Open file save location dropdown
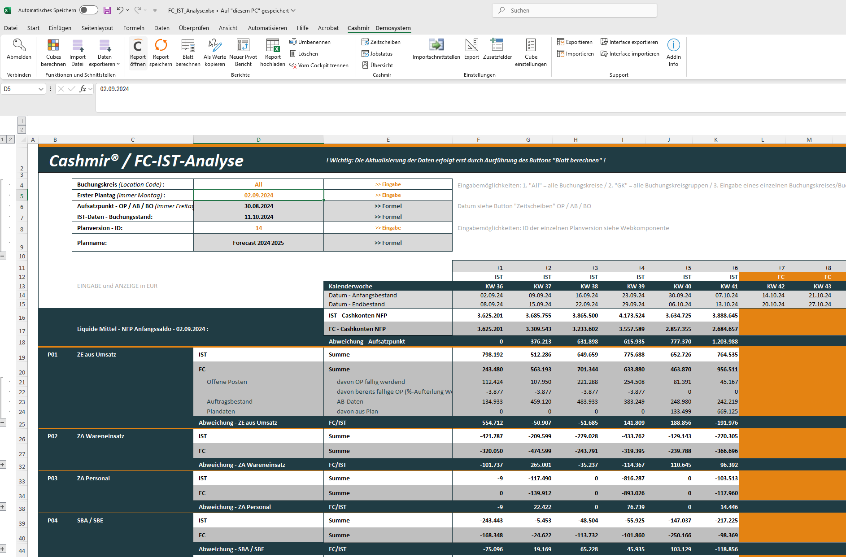 click(x=293, y=10)
